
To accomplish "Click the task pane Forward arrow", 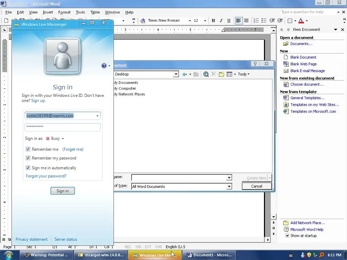I will (288, 30).
